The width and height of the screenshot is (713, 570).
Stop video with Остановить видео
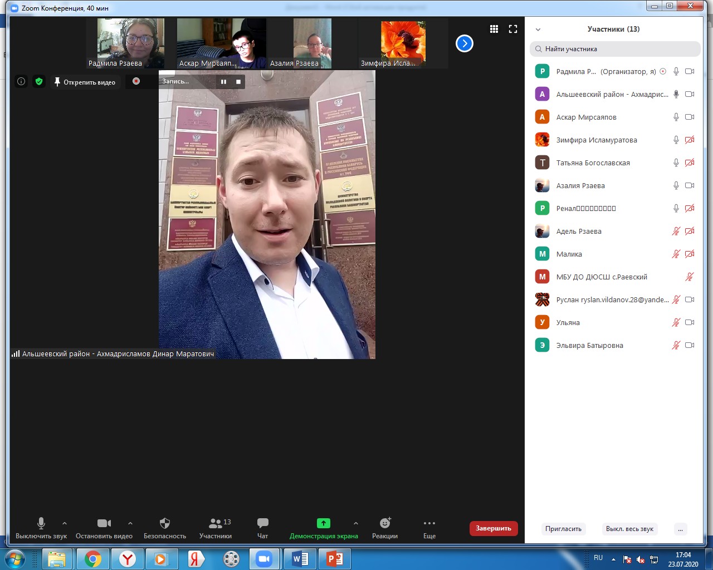[104, 528]
